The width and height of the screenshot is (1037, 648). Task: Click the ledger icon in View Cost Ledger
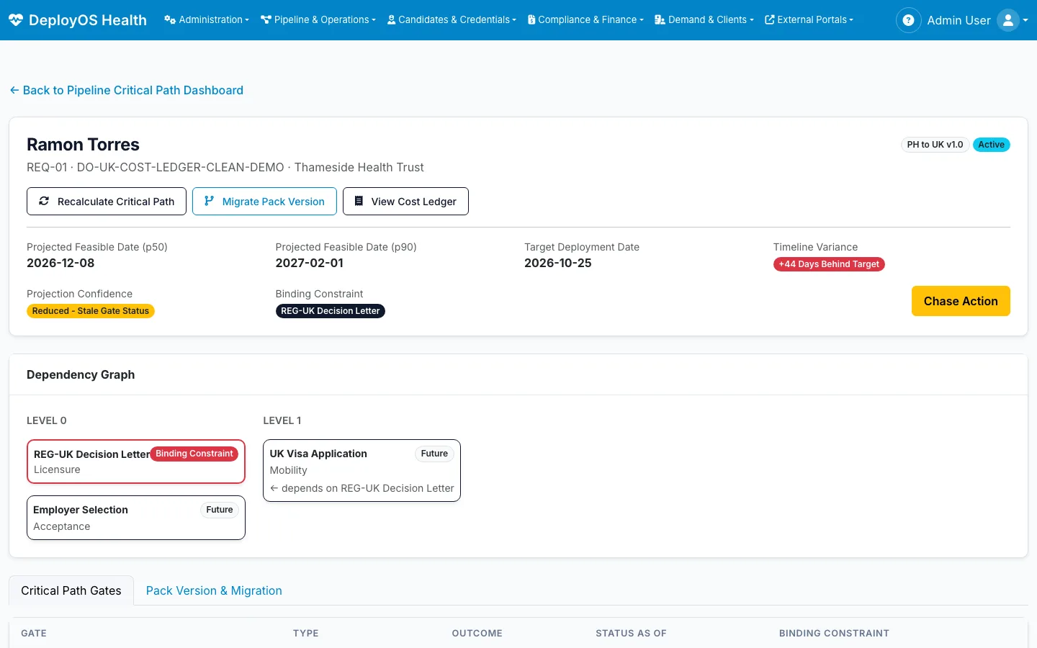(359, 201)
